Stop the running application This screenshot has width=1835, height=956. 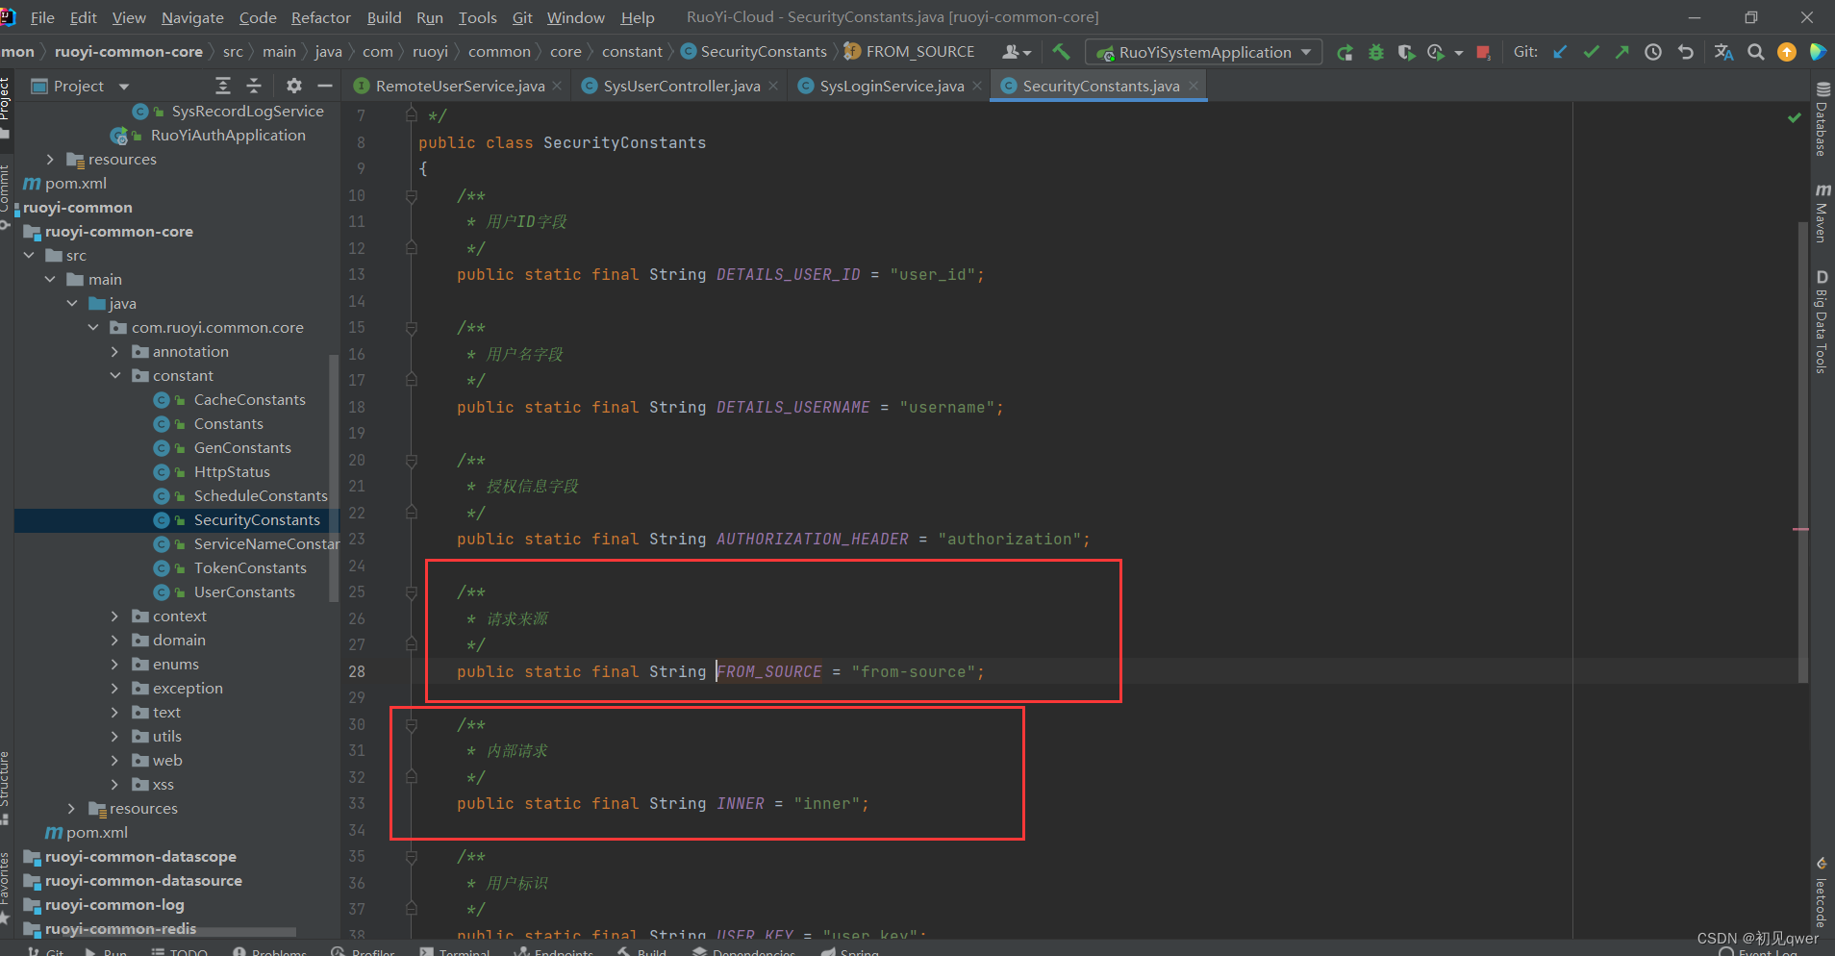click(1483, 52)
